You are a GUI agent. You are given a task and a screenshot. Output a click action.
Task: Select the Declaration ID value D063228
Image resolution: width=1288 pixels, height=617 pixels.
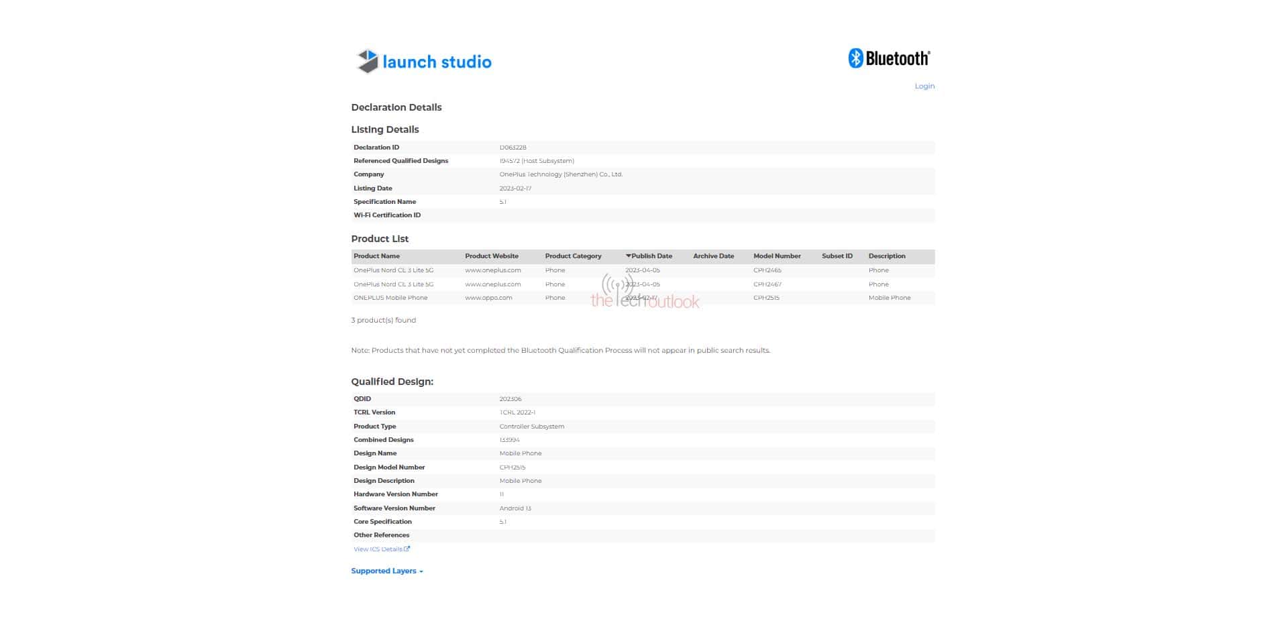tap(513, 148)
